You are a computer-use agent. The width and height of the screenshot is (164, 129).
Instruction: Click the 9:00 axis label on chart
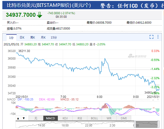click(136, 97)
